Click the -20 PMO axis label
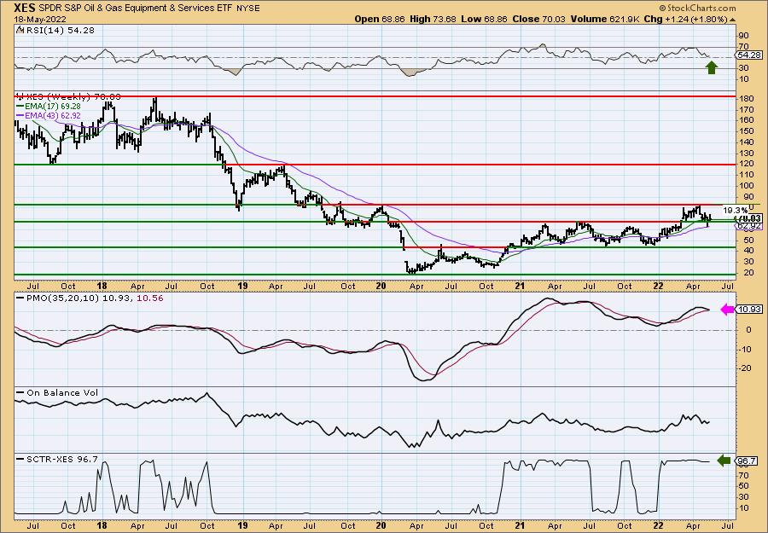The image size is (768, 533). click(x=746, y=368)
